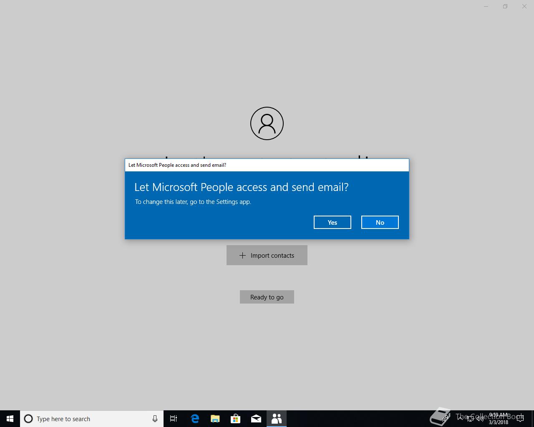This screenshot has height=427, width=534.
Task: Show hidden system tray icons
Action: click(x=460, y=419)
